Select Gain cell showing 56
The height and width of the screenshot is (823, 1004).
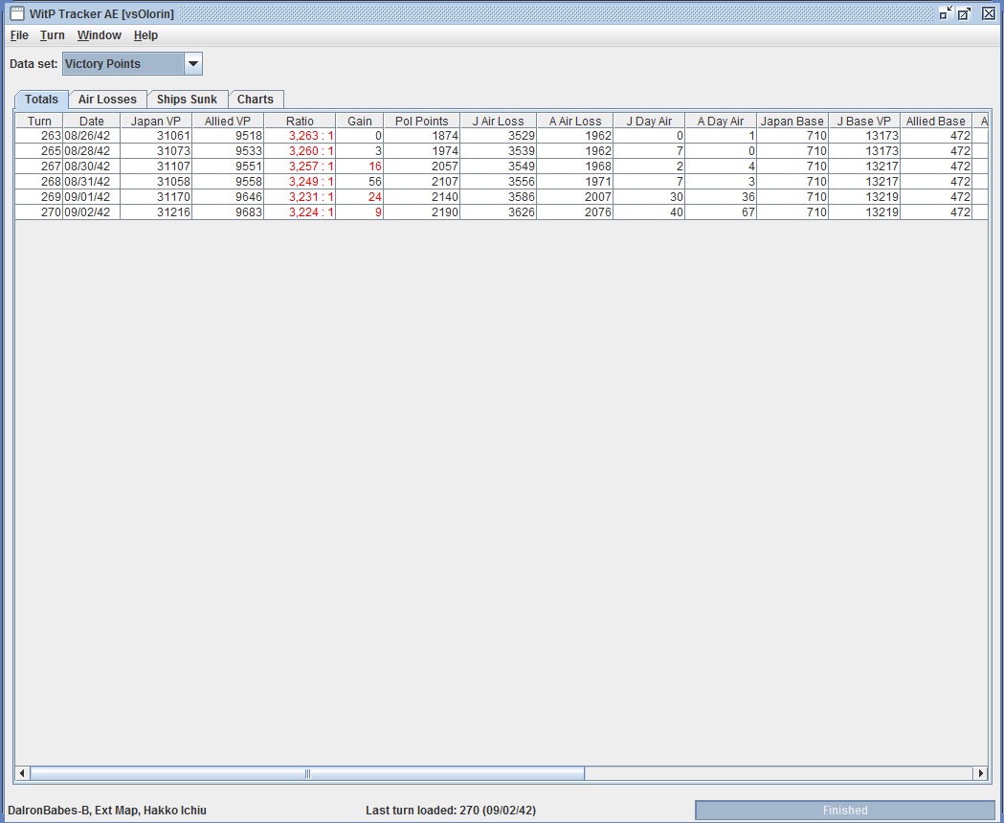click(359, 182)
